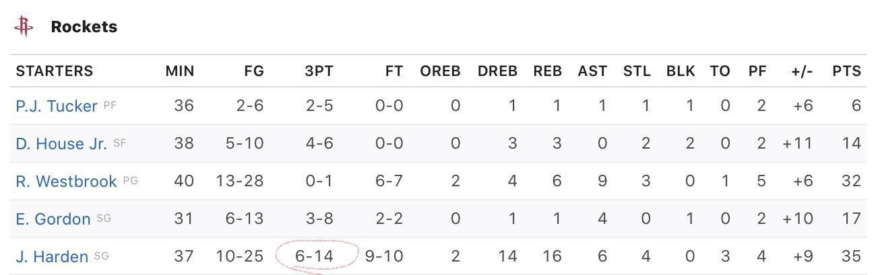Viewport: 880px width, 275px height.
Task: Click the +/- column header
Action: [802, 71]
